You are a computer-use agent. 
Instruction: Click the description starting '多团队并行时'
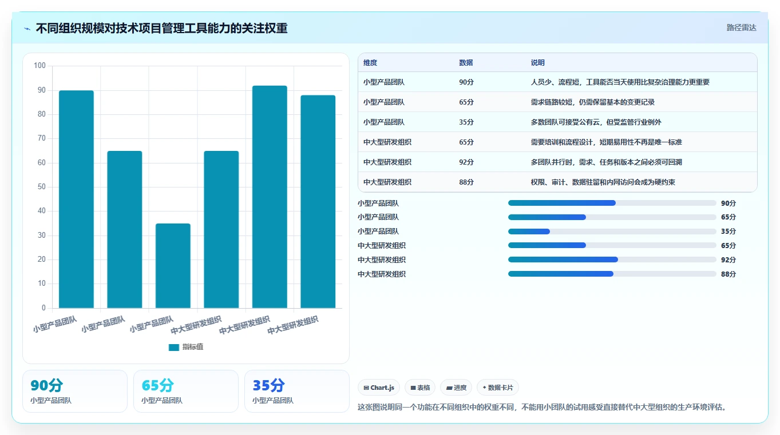[607, 162]
